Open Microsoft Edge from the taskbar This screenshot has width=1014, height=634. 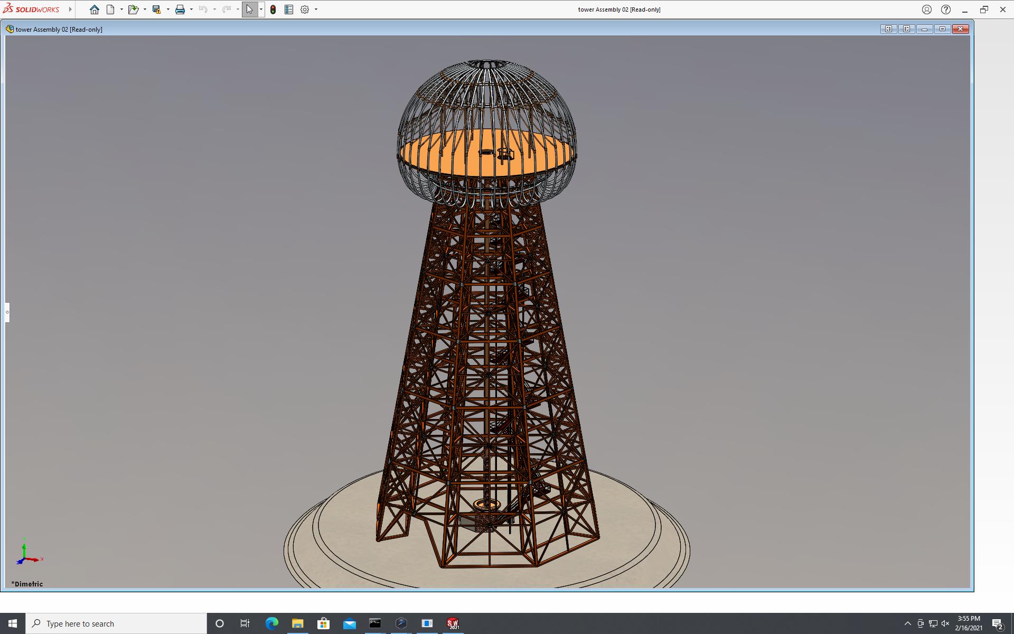(271, 623)
